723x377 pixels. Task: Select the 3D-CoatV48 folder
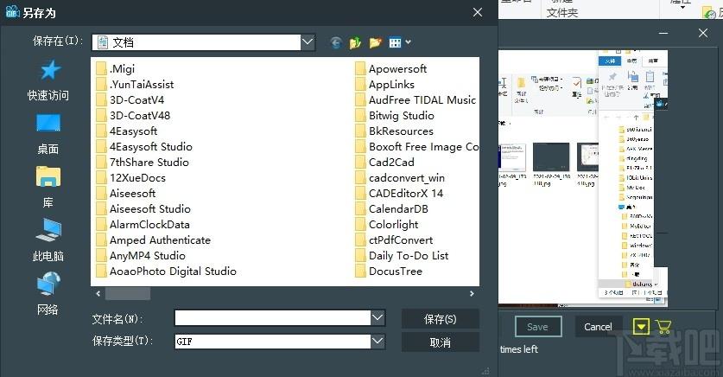pos(133,115)
